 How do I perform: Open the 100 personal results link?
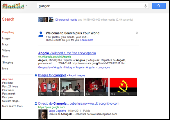[x=66, y=20]
